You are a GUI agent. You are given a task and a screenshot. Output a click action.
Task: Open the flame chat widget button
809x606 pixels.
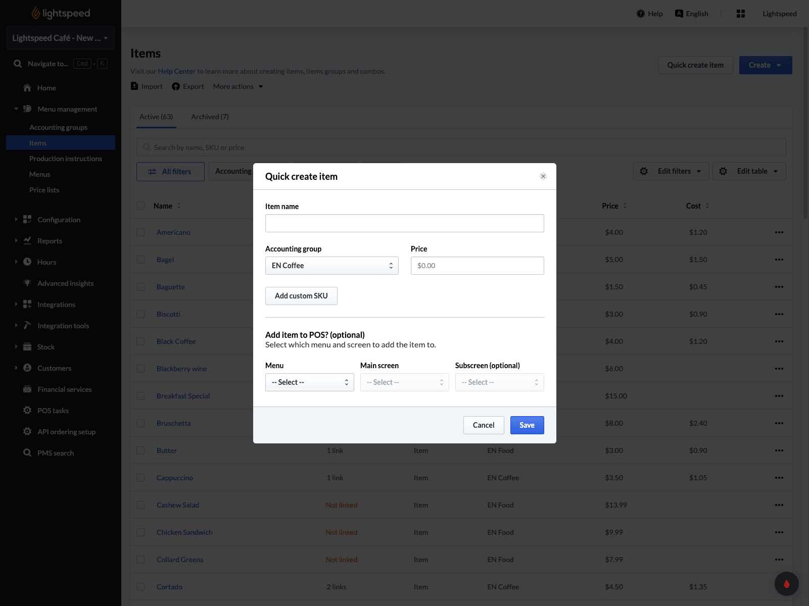(x=786, y=584)
